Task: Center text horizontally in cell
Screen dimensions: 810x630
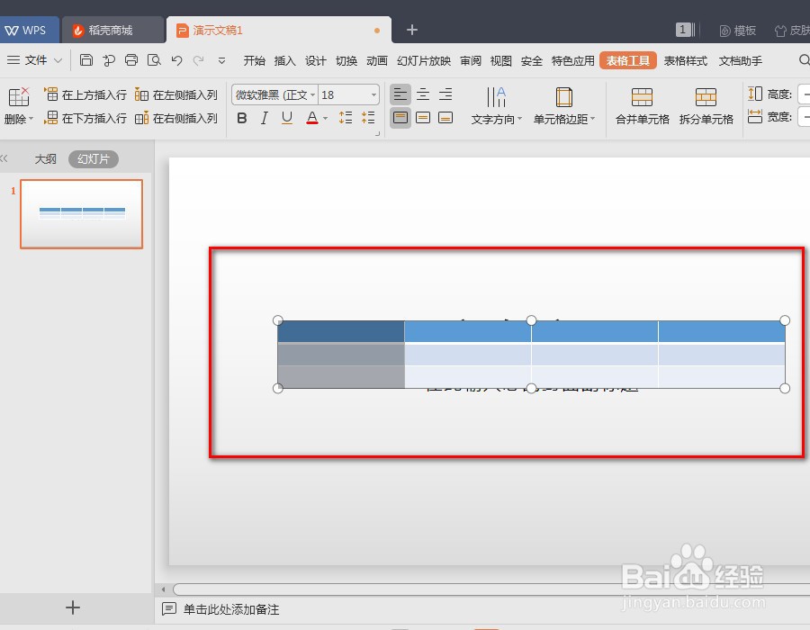Action: click(x=423, y=94)
